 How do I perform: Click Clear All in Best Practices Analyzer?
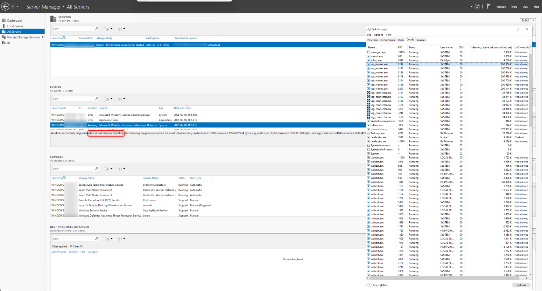(77, 246)
